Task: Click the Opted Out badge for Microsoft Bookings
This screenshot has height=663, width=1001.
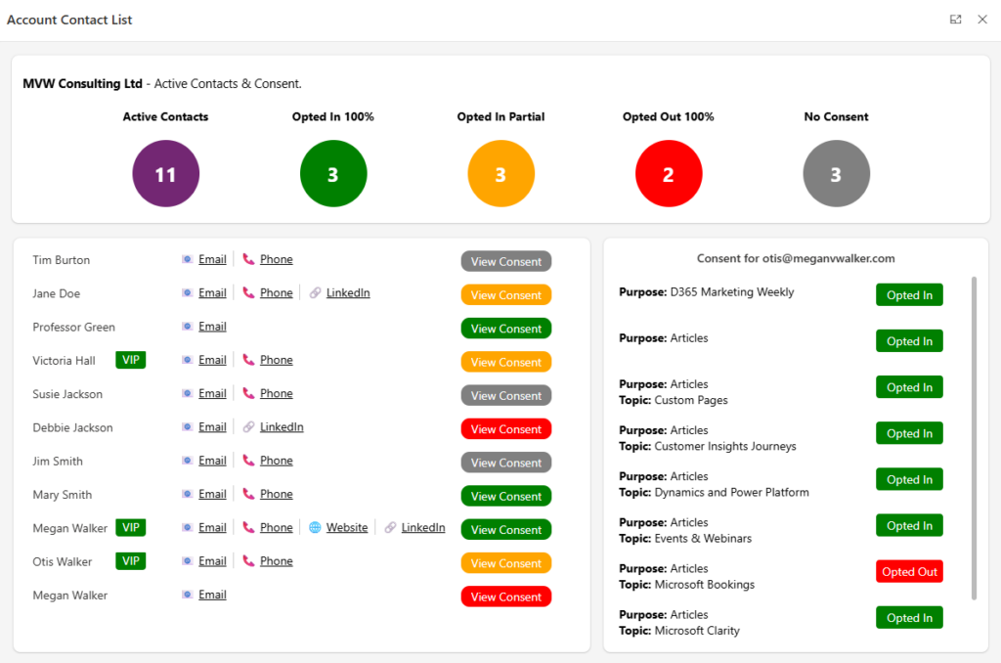Action: coord(909,572)
